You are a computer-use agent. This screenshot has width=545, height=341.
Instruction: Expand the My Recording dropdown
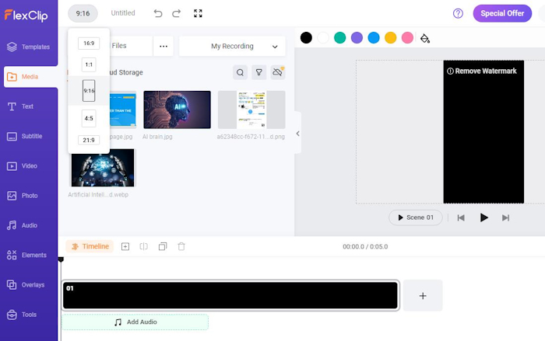[x=232, y=46]
